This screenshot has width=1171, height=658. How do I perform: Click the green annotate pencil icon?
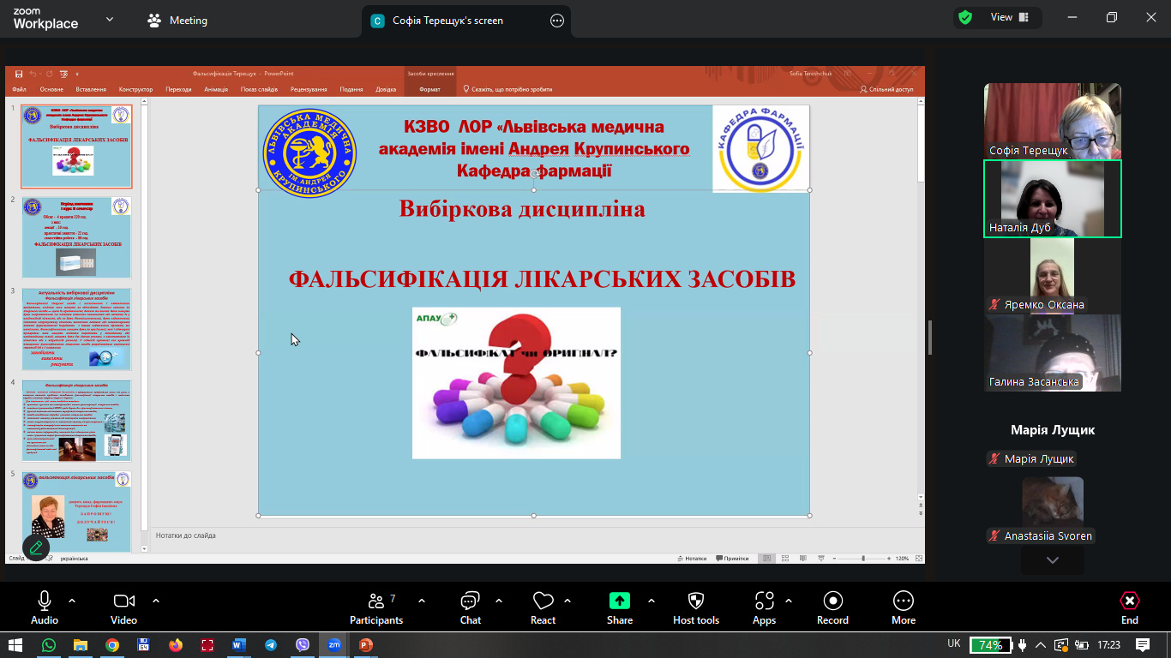(x=36, y=547)
